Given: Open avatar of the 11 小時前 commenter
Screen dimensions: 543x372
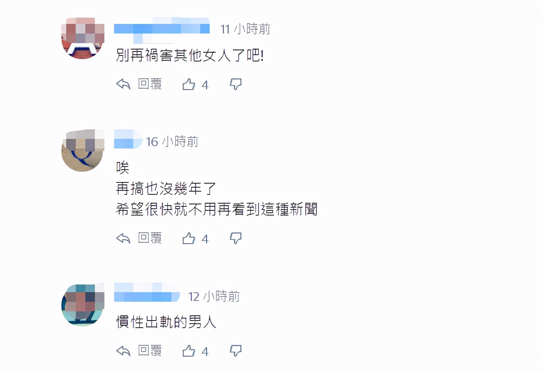Looking at the screenshot, I should pos(83,38).
